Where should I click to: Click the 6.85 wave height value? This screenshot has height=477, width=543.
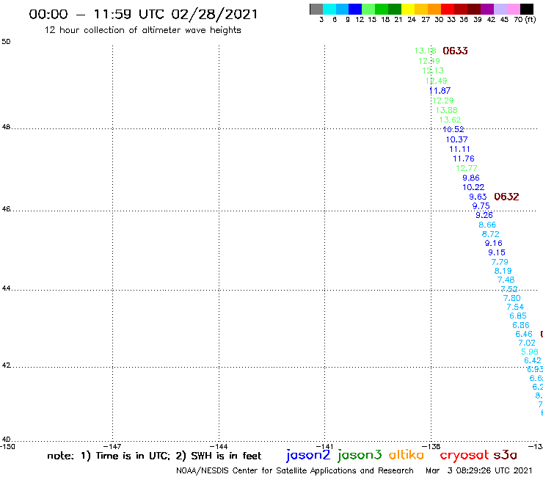point(518,316)
